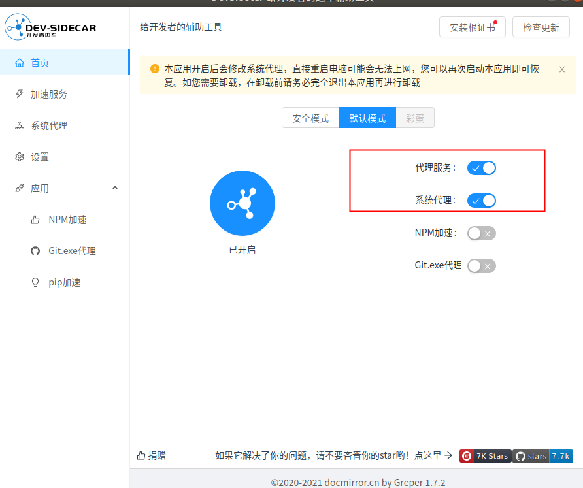This screenshot has height=488, width=583.
Task: Click the rocket icon beside 应用
Action: (20, 188)
